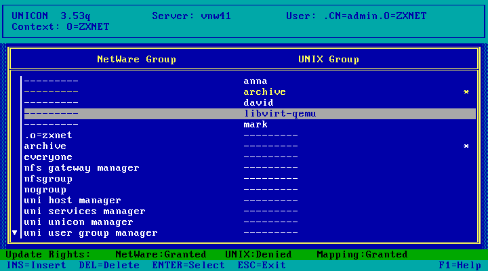Image resolution: width=488 pixels, height=271 pixels.
Task: Click the Context: O=ZXNET text
Action: click(x=60, y=26)
